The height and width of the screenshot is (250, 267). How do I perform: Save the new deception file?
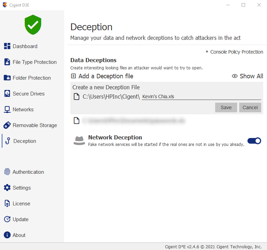click(226, 107)
